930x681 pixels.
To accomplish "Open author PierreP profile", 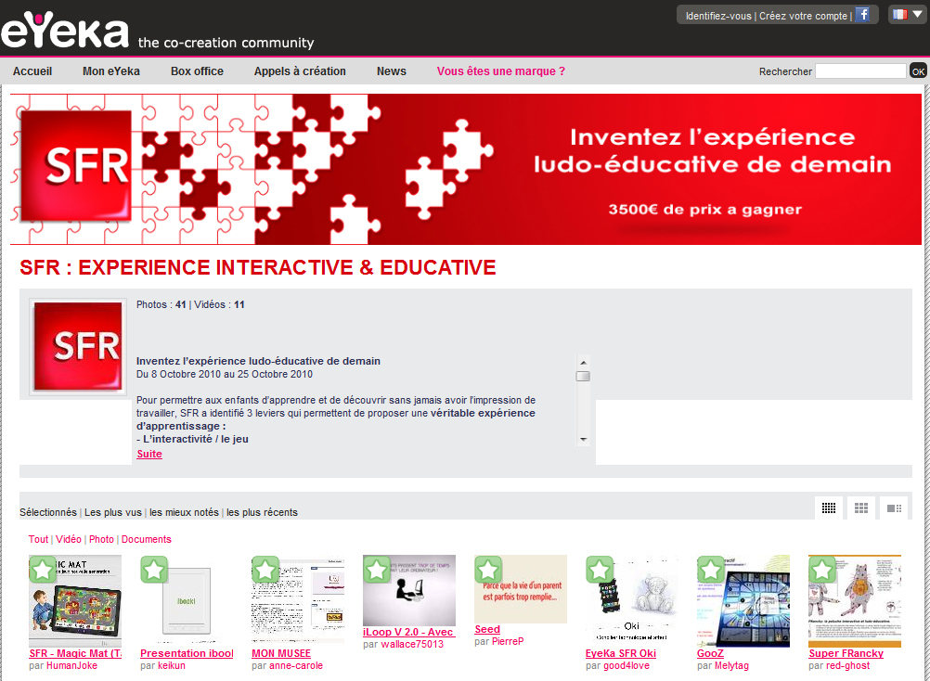I will [x=508, y=641].
